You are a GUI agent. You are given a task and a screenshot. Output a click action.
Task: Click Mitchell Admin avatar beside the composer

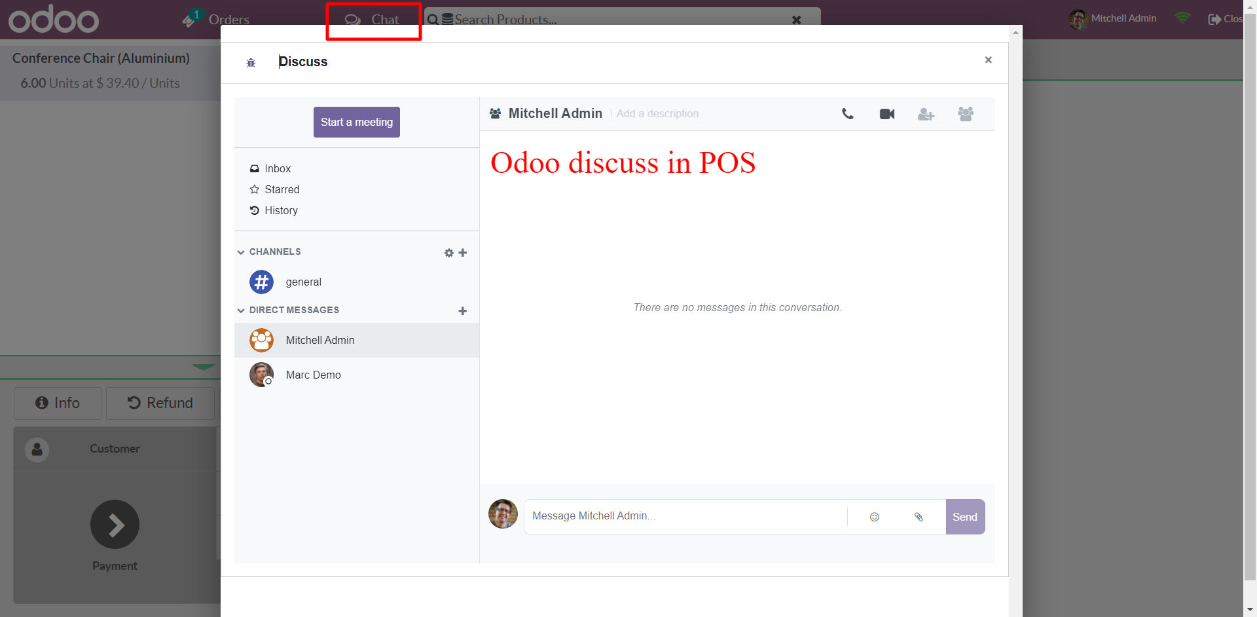click(x=503, y=514)
